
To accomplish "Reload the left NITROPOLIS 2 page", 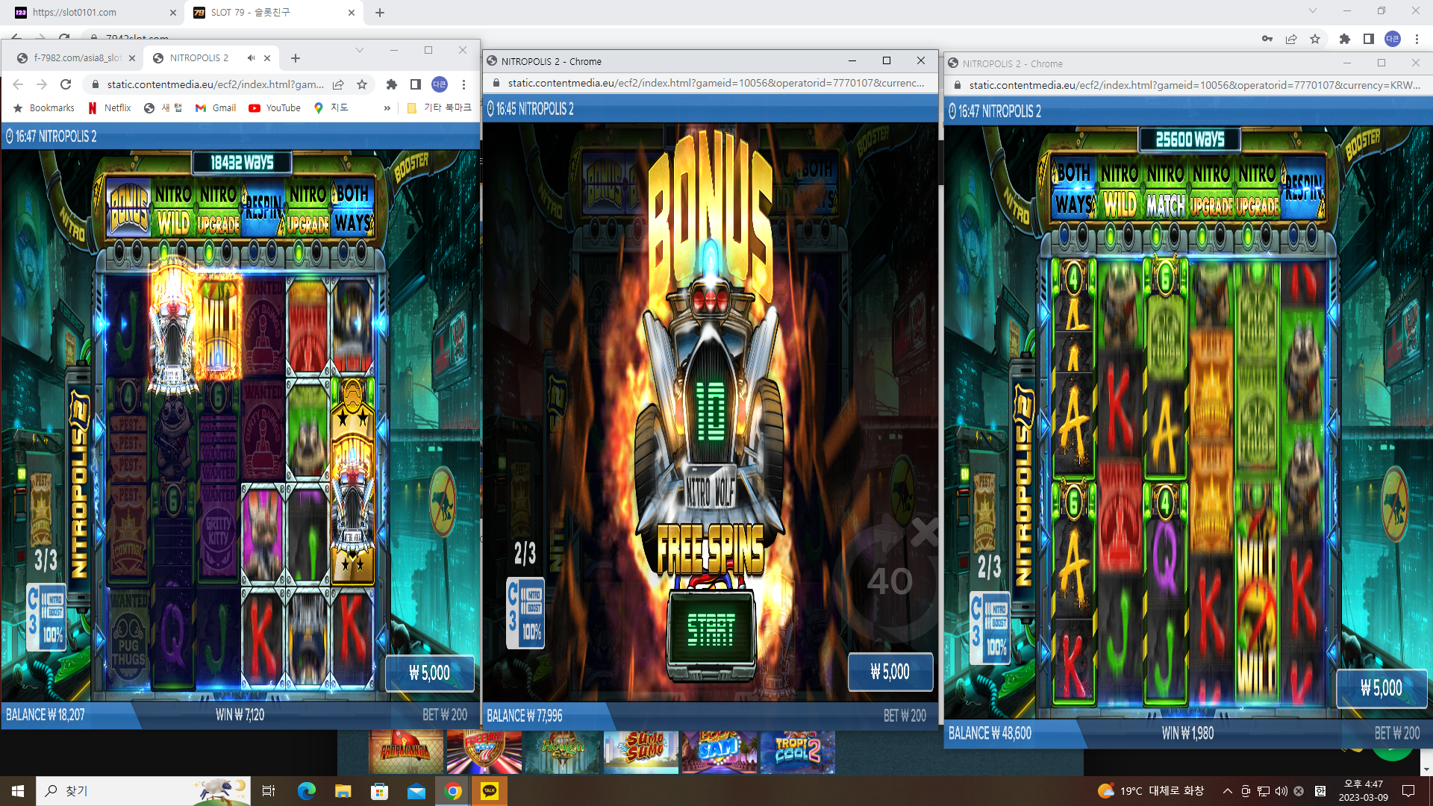I will coord(66,84).
